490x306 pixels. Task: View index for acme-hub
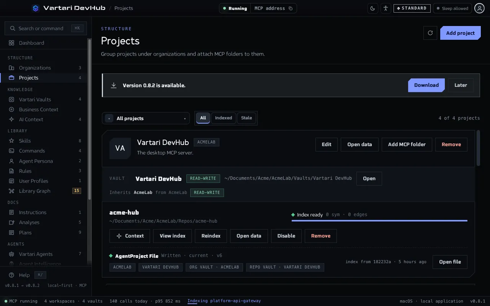point(173,236)
